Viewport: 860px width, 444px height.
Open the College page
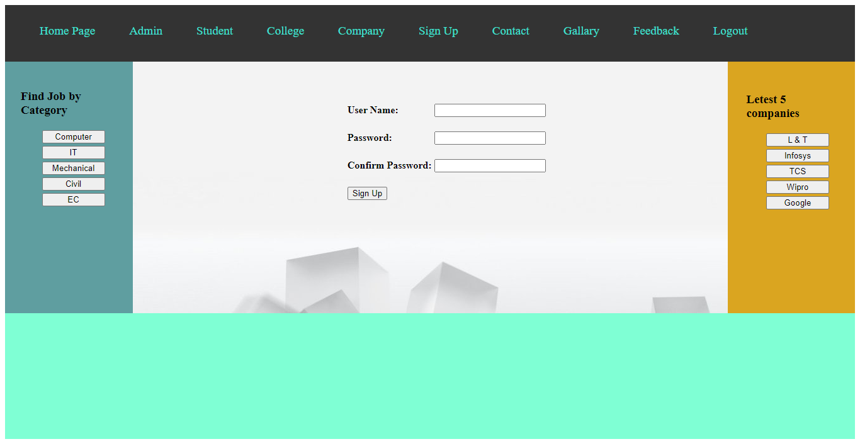285,30
